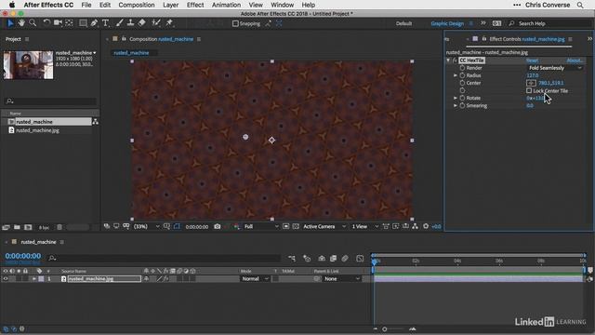Image resolution: width=595 pixels, height=335 pixels.
Task: Click the Radius value 127.0
Action: pyautogui.click(x=533, y=75)
